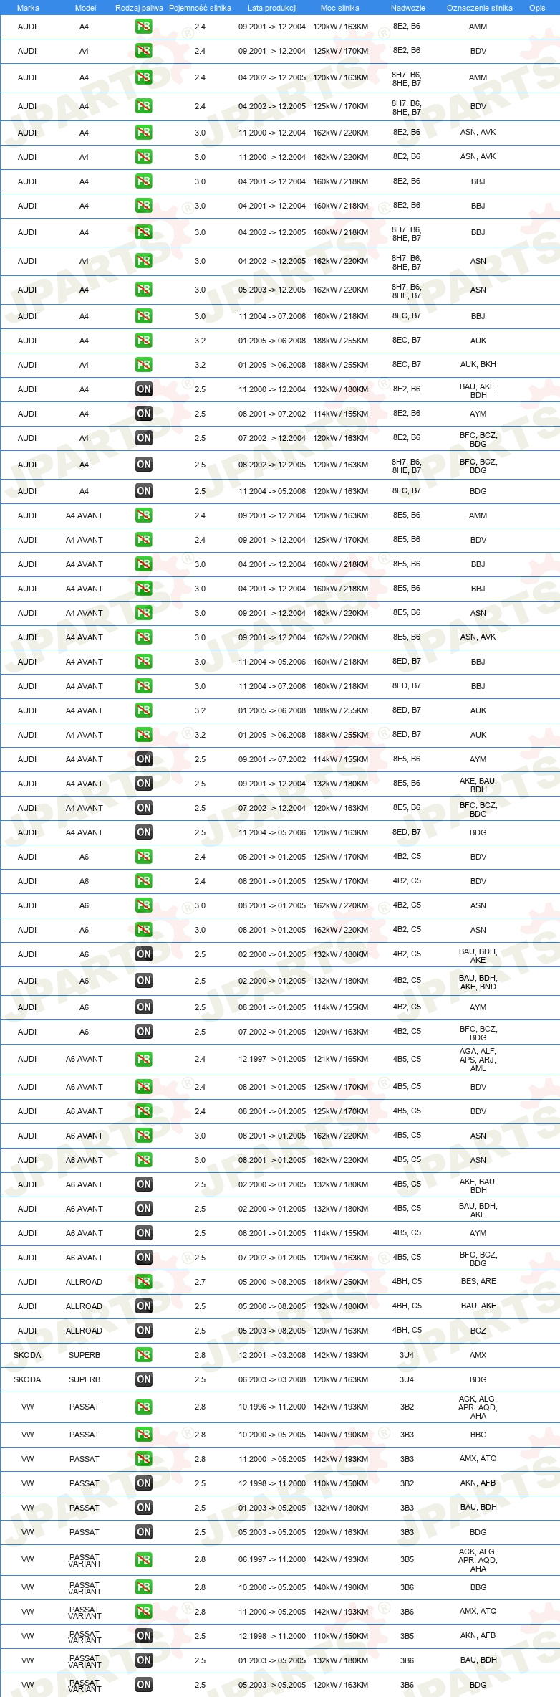This screenshot has height=1697, width=560.
Task: Click the Pojemność silnika column header
Action: point(200,8)
